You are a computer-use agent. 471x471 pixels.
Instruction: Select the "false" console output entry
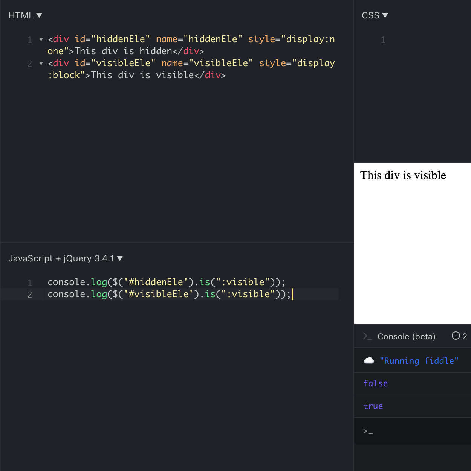coord(375,383)
